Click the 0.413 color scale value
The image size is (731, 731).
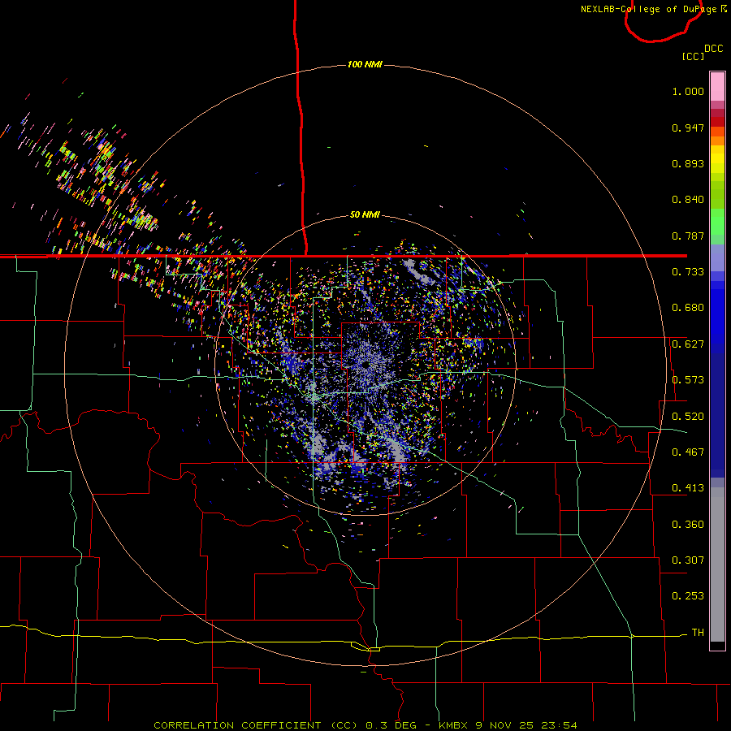(688, 488)
